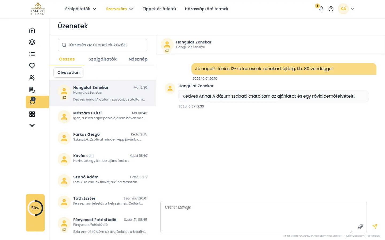Viewport: 385px width, 240px height.
Task: Open the Kovács Lili conversation
Action: click(103, 159)
